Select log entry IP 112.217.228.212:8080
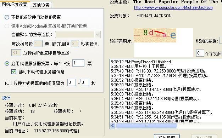This screenshot has height=138, width=222. pos(160,76)
